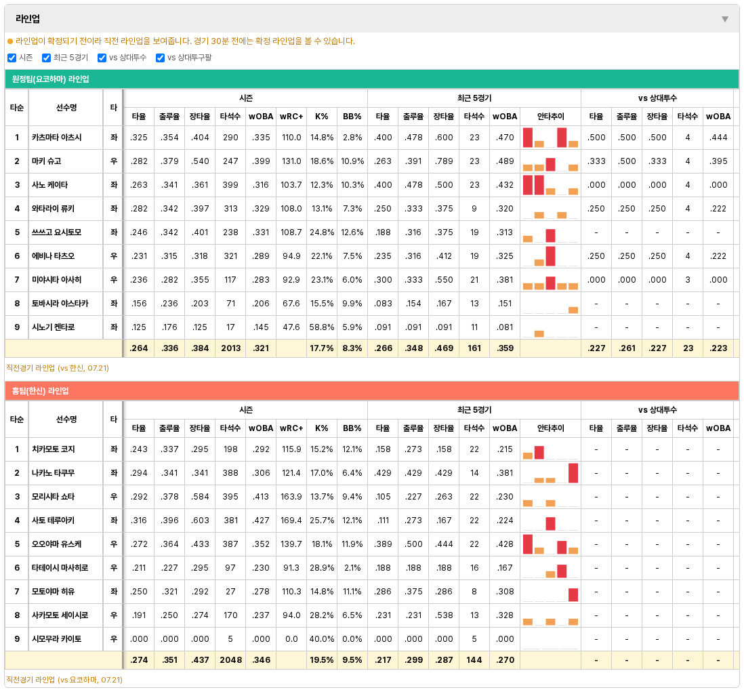Click 미야시타 아사히 hit trend chart

point(550,280)
